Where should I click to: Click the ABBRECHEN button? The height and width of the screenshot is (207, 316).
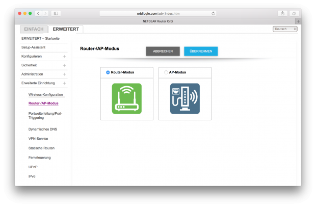click(x=163, y=51)
